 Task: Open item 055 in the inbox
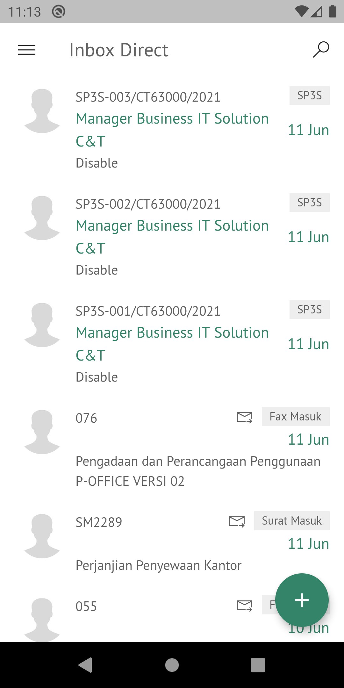pos(86,606)
